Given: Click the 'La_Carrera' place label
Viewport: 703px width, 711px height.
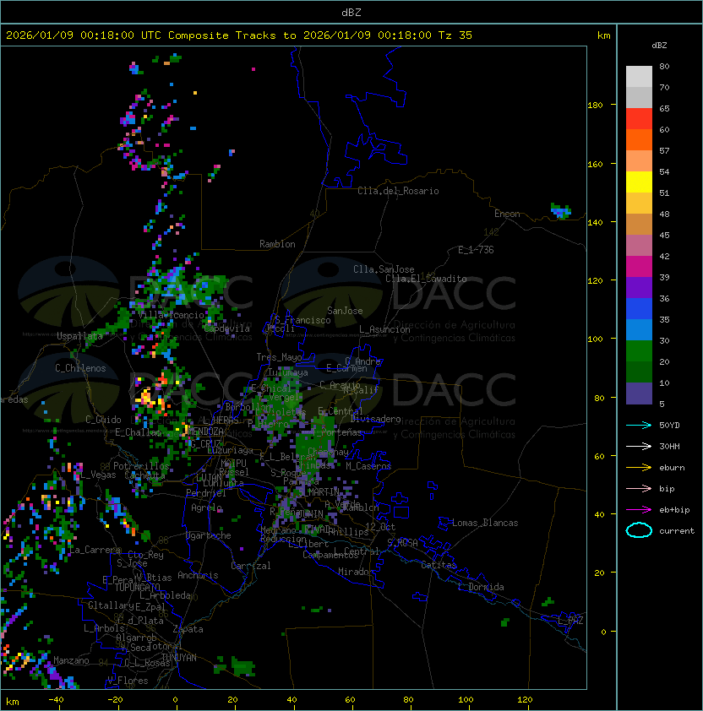Looking at the screenshot, I should coord(95,550).
